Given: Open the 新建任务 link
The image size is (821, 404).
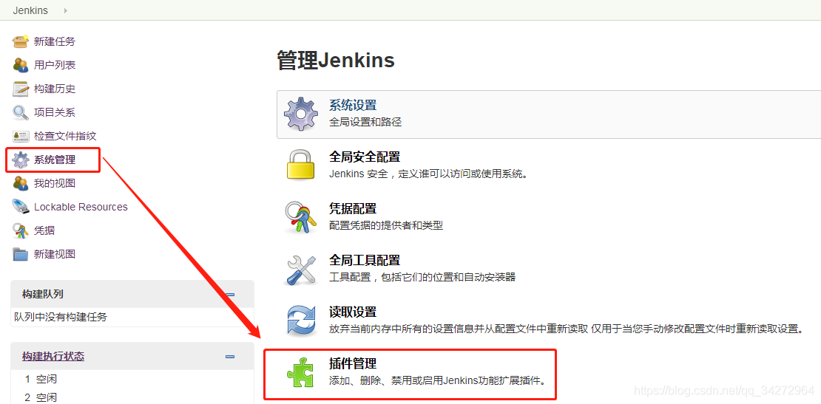Looking at the screenshot, I should tap(55, 41).
